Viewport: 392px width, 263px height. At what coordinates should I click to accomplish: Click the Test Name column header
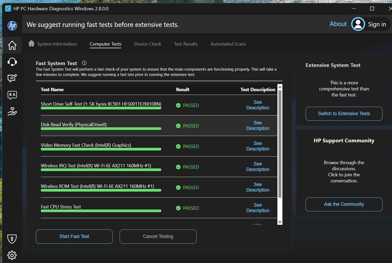52,90
